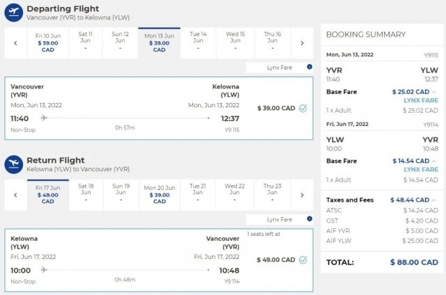This screenshot has height=295, width=446.
Task: Select Fri 10 Jun $59.00 departing date
Action: 48,43
